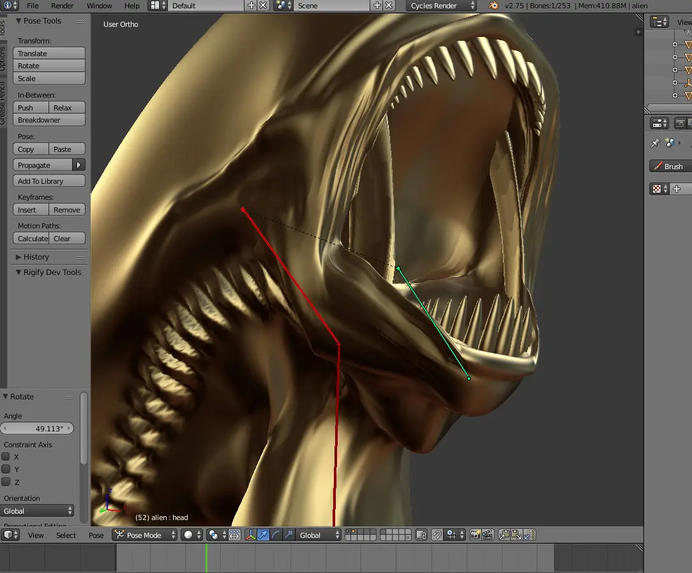Delete the active Scene

pyautogui.click(x=389, y=6)
